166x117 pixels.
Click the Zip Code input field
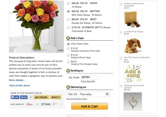[89, 77]
